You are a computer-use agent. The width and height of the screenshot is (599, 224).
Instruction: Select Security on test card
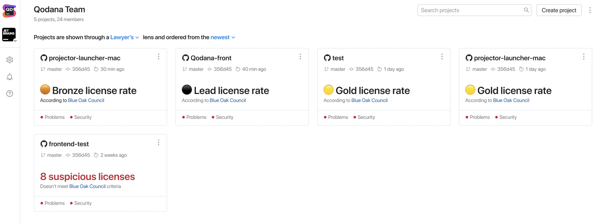tap(364, 117)
